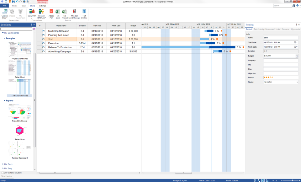Toggle the Only Installed Solutions checkbox
This screenshot has width=301, height=182.
(2, 173)
